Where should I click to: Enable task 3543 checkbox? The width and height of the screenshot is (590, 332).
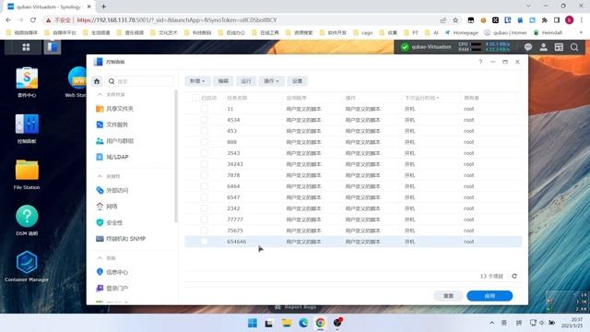pos(204,153)
